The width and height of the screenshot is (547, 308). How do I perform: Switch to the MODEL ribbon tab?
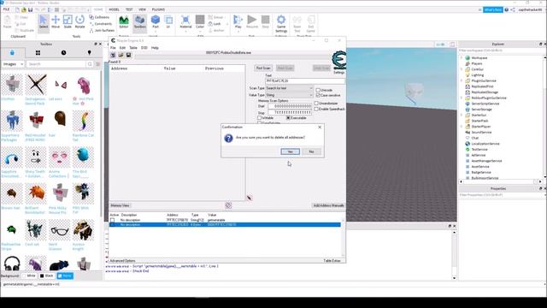coord(114,9)
